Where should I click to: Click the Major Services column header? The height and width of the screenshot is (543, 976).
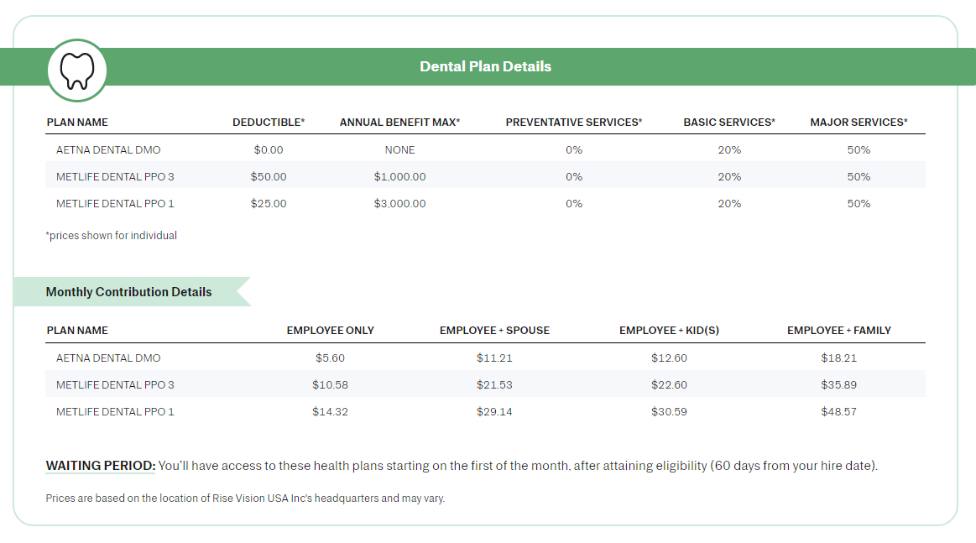pos(859,123)
